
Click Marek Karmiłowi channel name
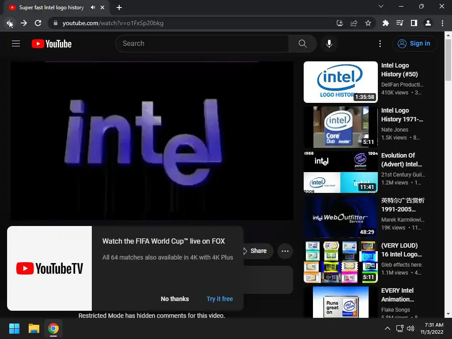coord(403,220)
